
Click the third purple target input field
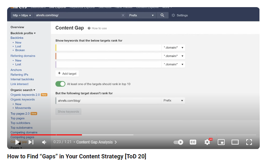tap(109, 64)
